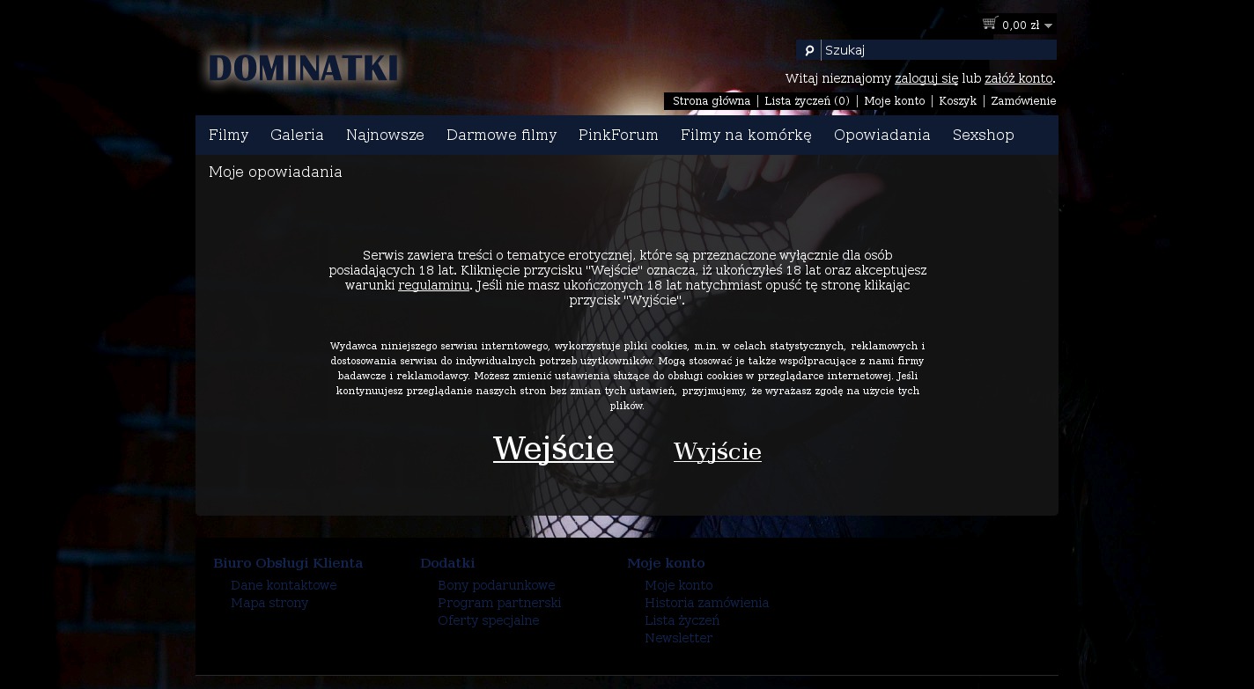
Task: Go to Strona główna
Action: point(711,101)
